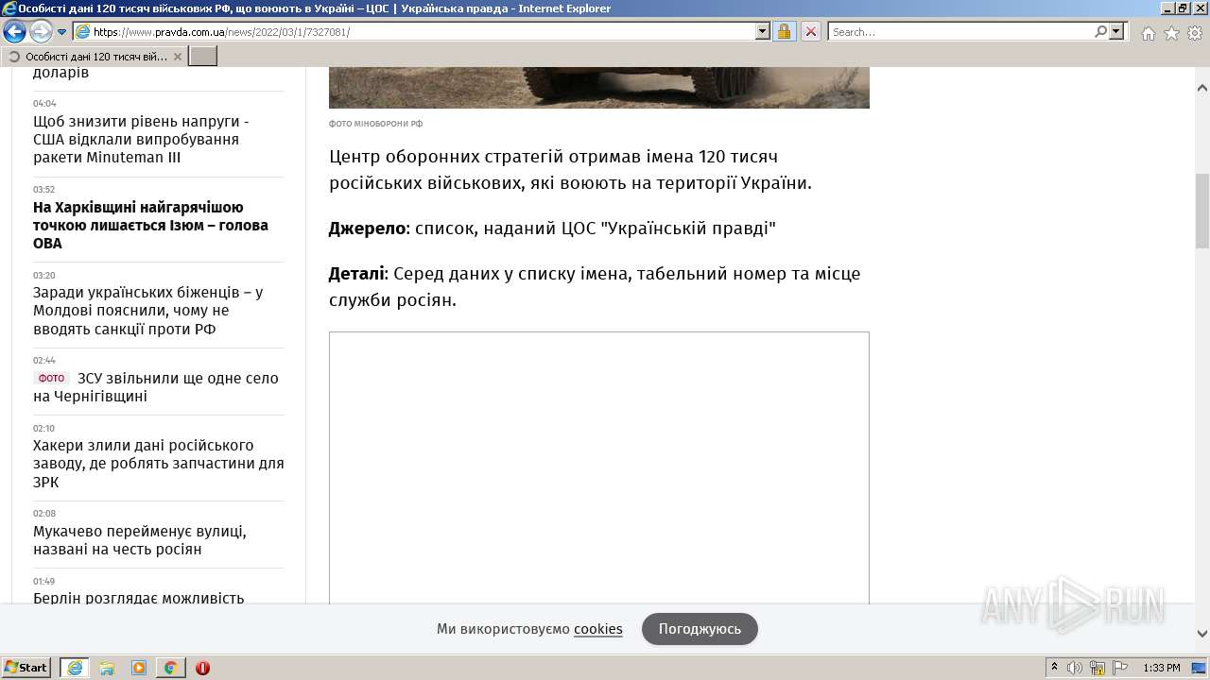Open headline "На Харківщині найгарячішою точкою лишається Ізюм"

click(x=150, y=225)
